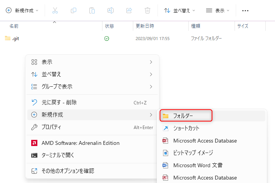This screenshot has width=275, height=183.
Task: Click the undo arrow icon in context menu
Action: click(34, 102)
